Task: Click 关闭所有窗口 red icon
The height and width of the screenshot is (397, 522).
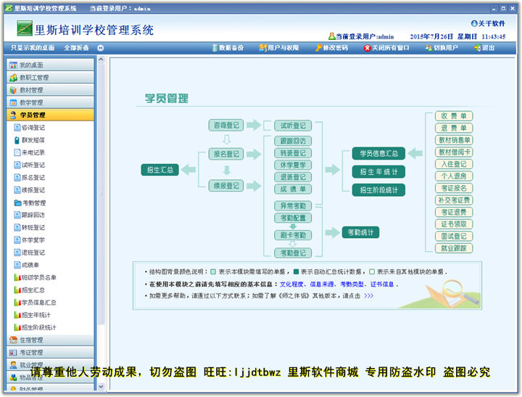Action: point(367,48)
